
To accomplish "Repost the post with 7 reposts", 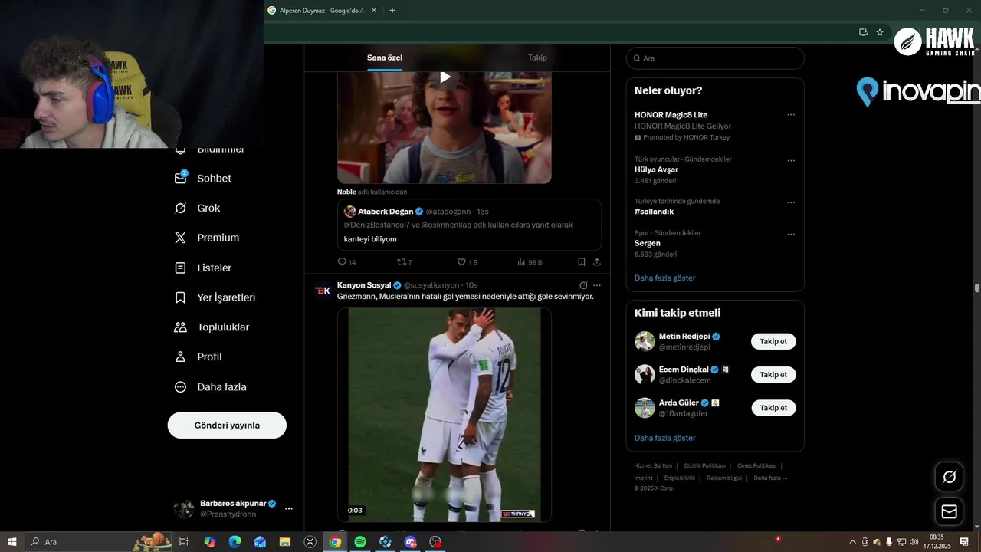I will click(404, 262).
